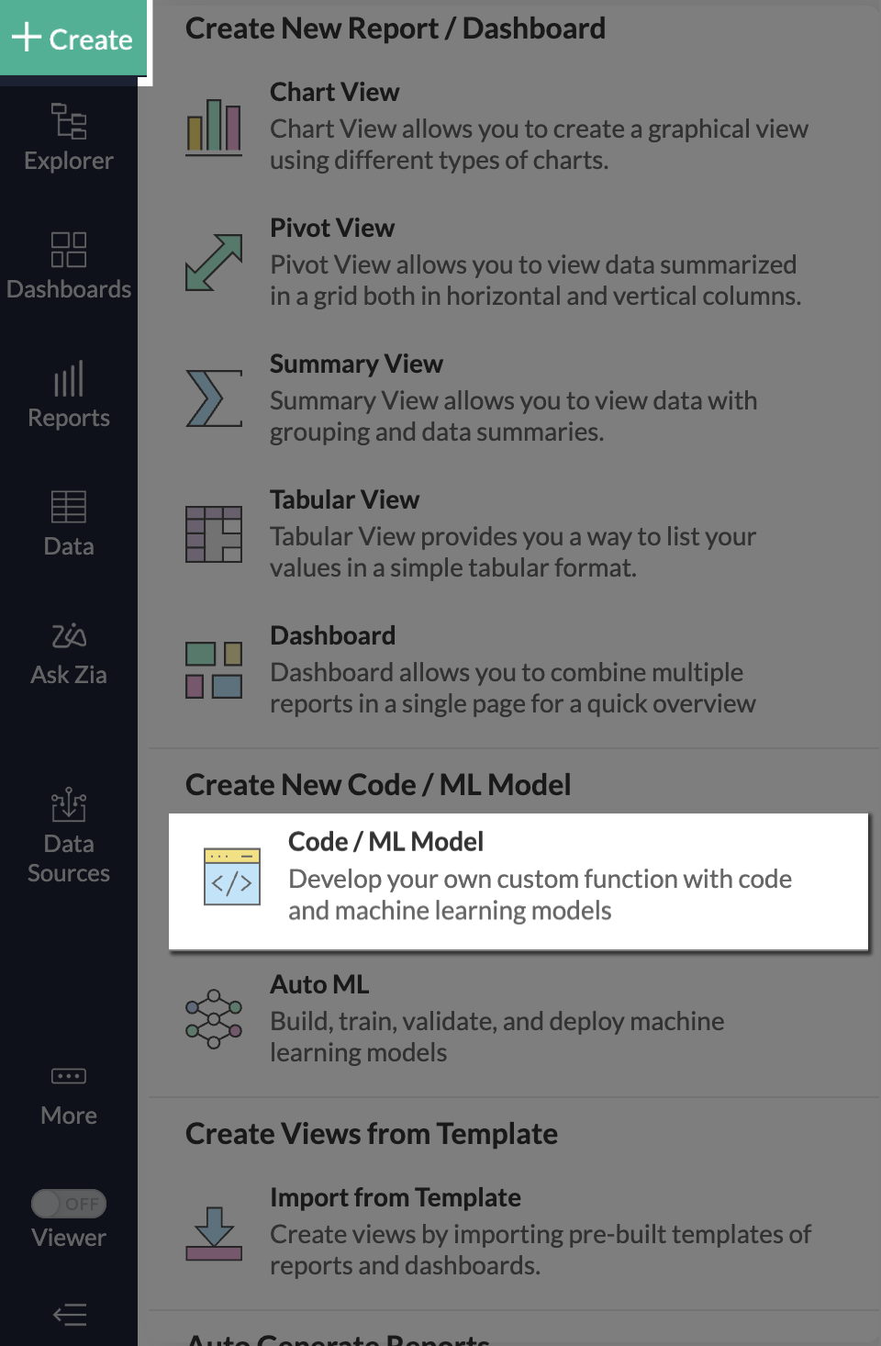
Task: Choose the Pivot View option
Action: click(x=332, y=228)
